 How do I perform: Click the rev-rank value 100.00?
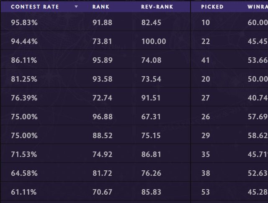tap(154, 41)
